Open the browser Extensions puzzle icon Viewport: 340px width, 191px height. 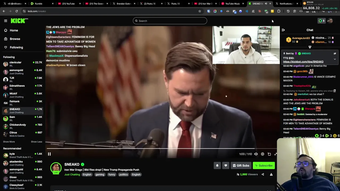click(279, 11)
